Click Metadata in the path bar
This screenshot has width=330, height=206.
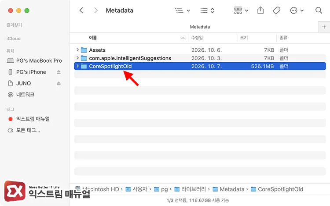point(232,189)
